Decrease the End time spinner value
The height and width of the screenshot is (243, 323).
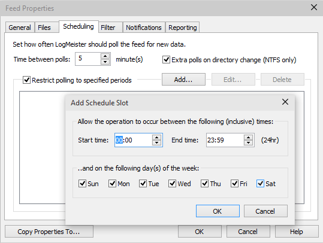coord(249,142)
